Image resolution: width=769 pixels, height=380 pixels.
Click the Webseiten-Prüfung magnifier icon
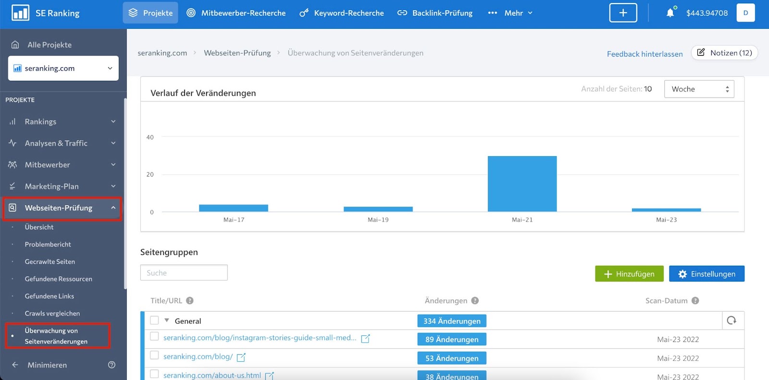(12, 208)
